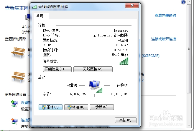Screen dimensions: 194x131
Task: Click the scrollbar down arrow
Action: click(189, 125)
